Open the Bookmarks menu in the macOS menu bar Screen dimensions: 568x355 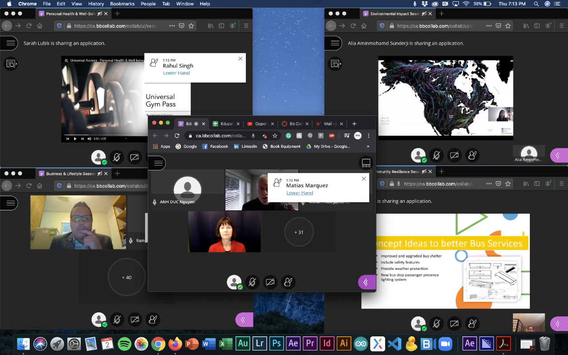coord(122,4)
